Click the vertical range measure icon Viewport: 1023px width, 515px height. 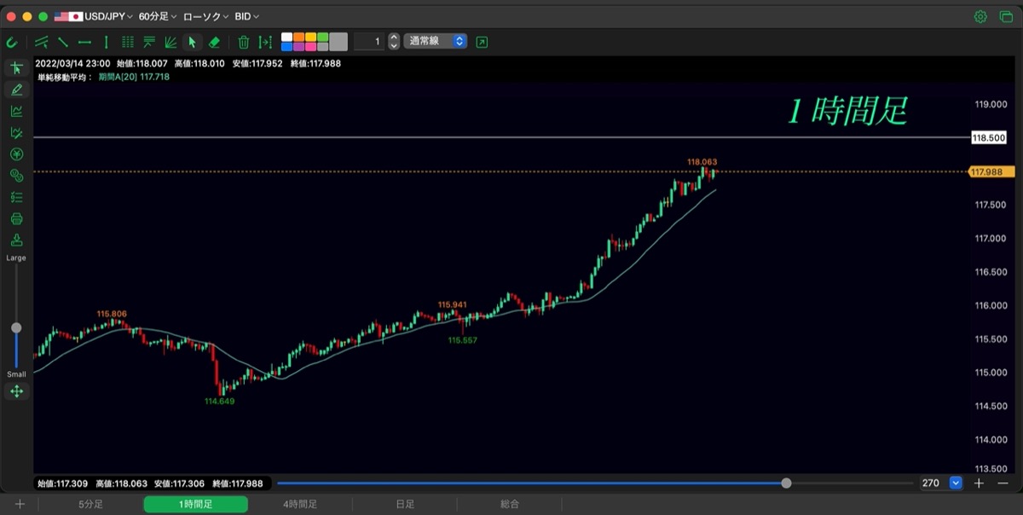point(265,42)
